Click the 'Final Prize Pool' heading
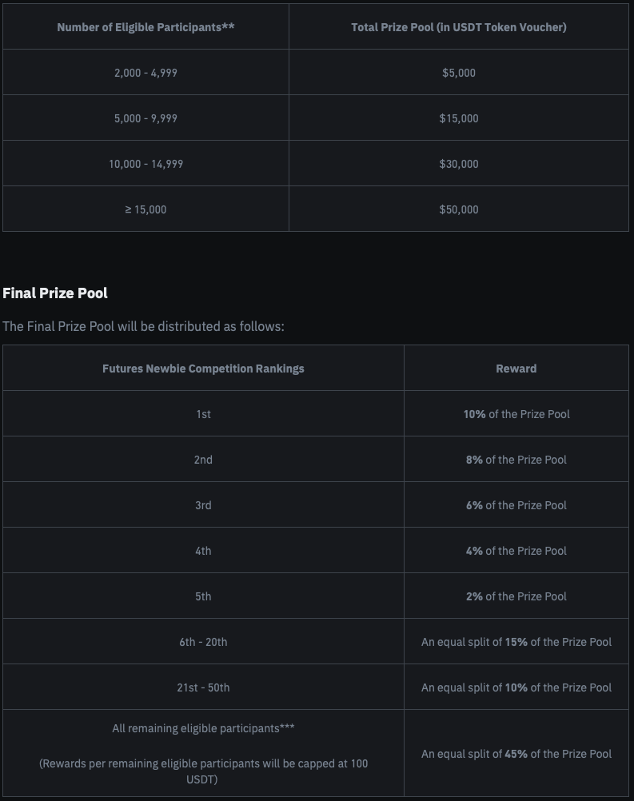The height and width of the screenshot is (801, 634). (x=55, y=293)
